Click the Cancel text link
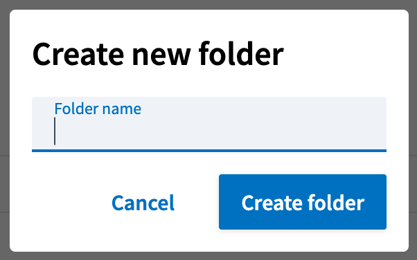 [x=143, y=203]
